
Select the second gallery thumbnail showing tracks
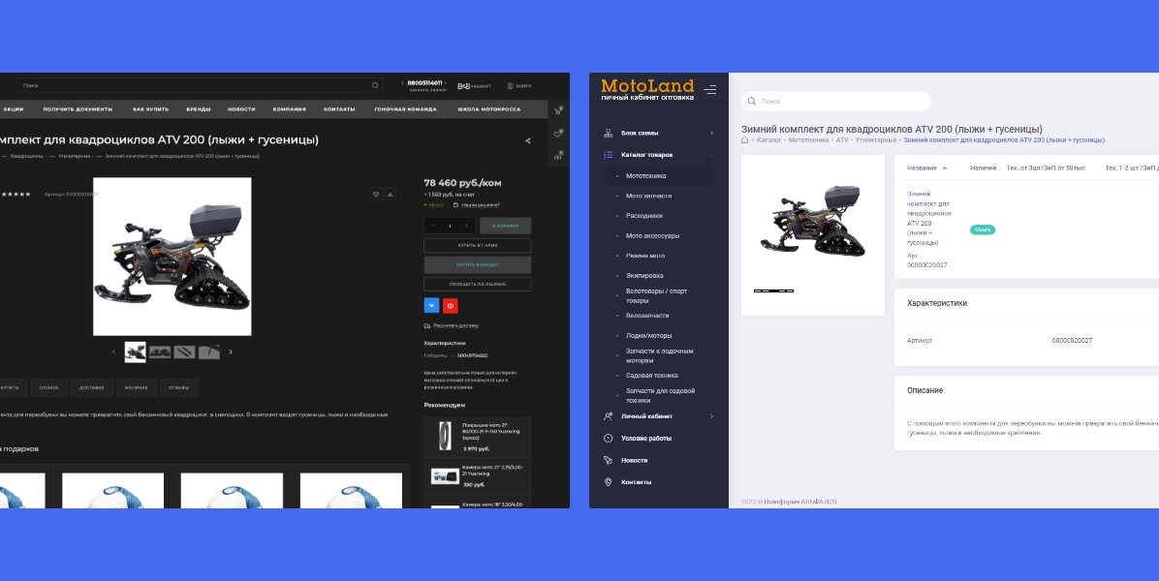click(160, 352)
